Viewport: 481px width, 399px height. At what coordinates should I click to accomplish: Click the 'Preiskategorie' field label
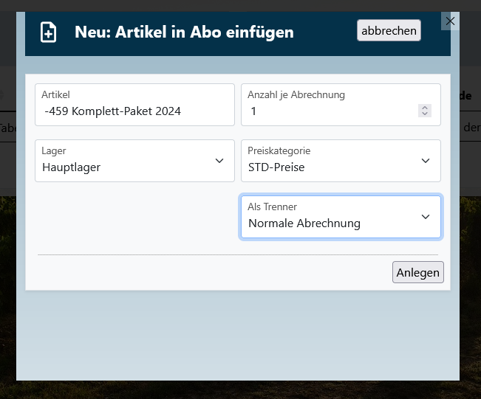tap(279, 150)
